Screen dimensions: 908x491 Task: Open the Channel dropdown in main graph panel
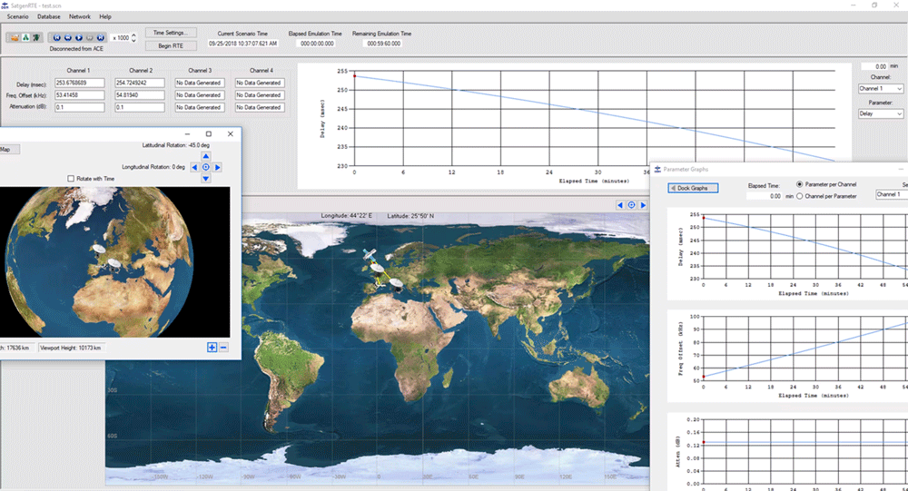coord(881,89)
